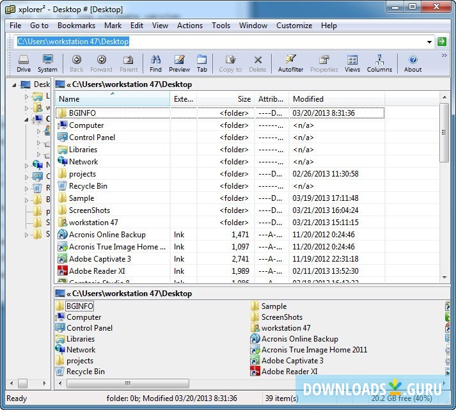
Task: Open the Find binoculars tool
Action: tap(155, 63)
